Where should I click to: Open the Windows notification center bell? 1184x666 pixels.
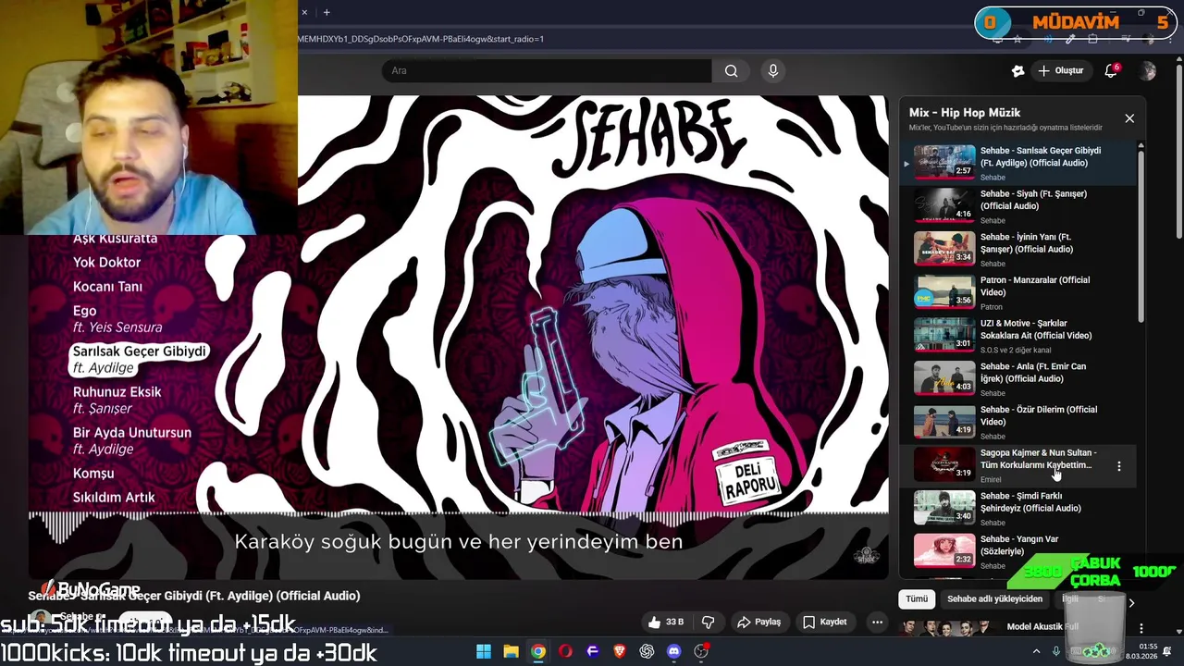tap(1167, 651)
